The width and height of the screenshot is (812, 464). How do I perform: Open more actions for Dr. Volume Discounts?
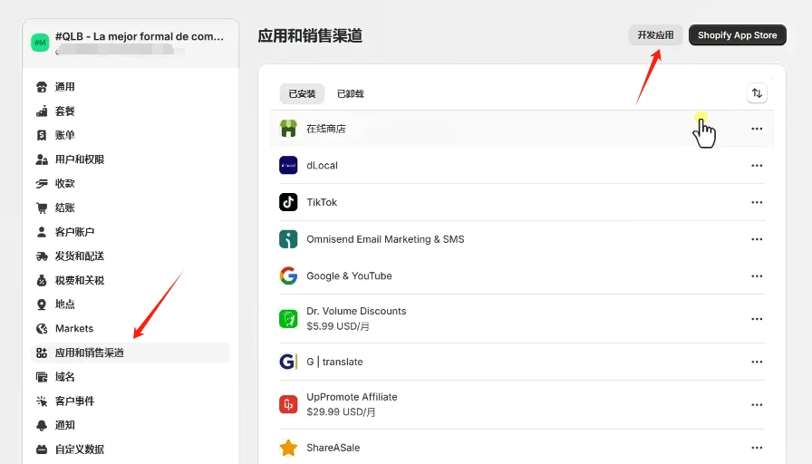757,319
